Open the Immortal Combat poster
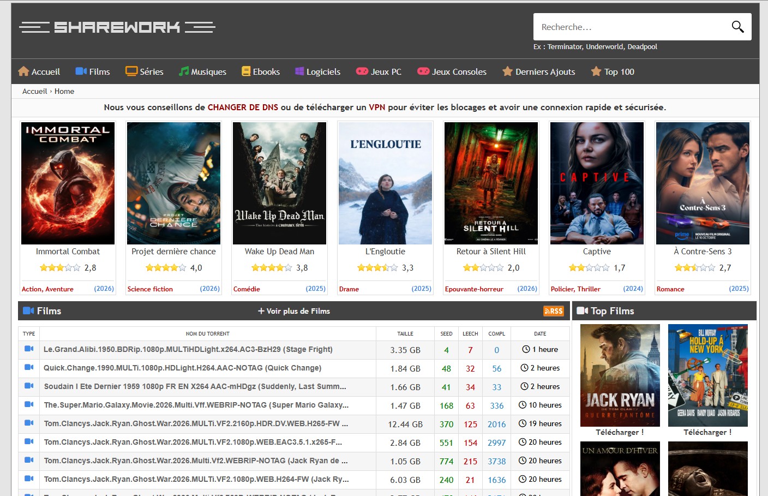 pyautogui.click(x=68, y=183)
